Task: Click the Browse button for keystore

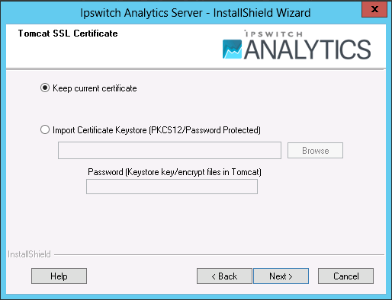Action: point(315,151)
